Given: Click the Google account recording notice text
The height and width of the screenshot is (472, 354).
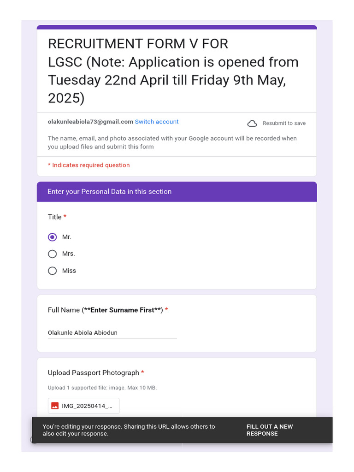Looking at the screenshot, I should (x=172, y=142).
